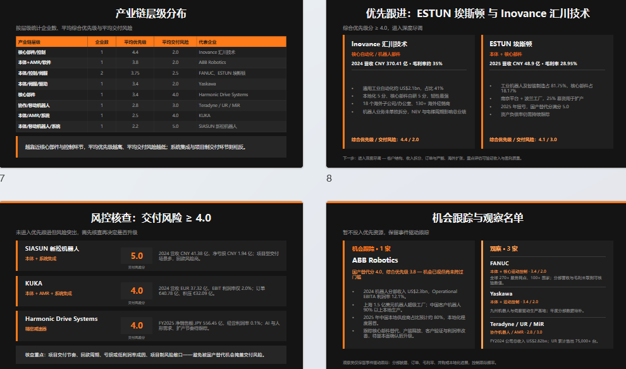
Task: Click the Inovance 汇川技术 card heading
Action: (x=379, y=44)
